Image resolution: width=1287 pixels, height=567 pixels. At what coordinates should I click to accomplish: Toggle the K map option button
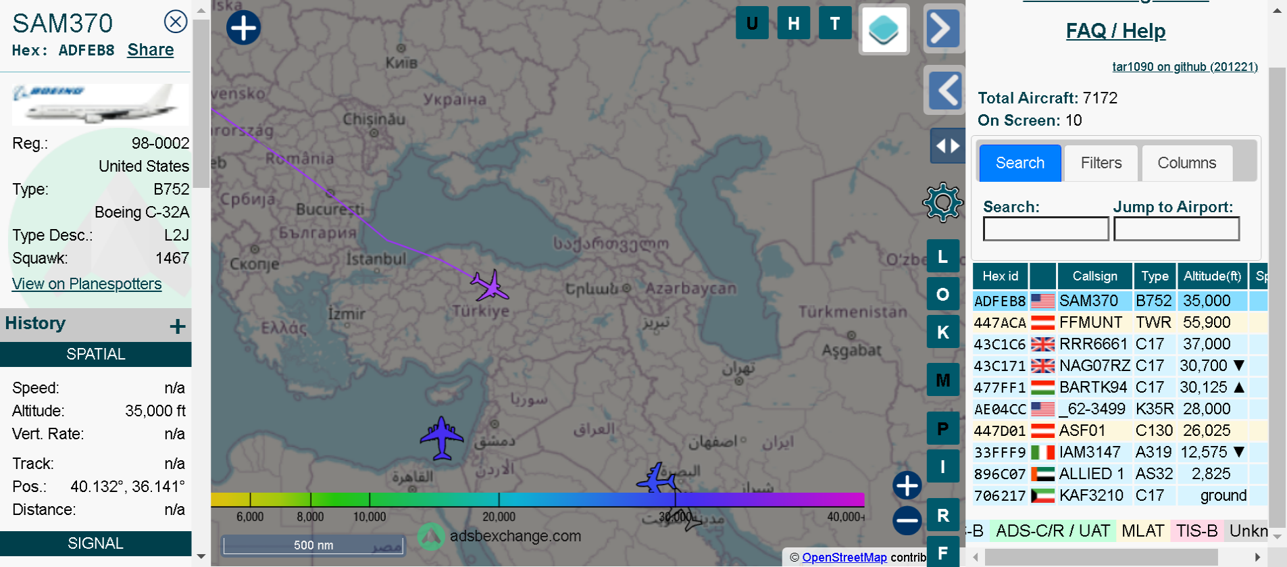point(943,332)
